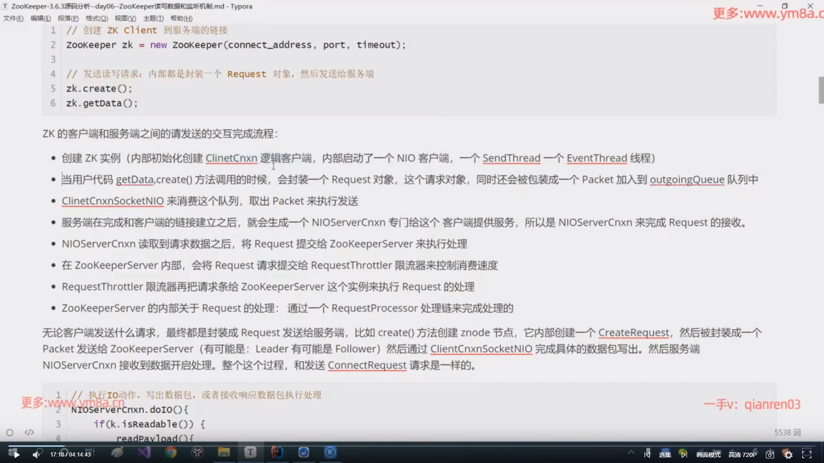This screenshot has width=824, height=463.
Task: Skip to the previous episode icon
Action: click(647, 454)
